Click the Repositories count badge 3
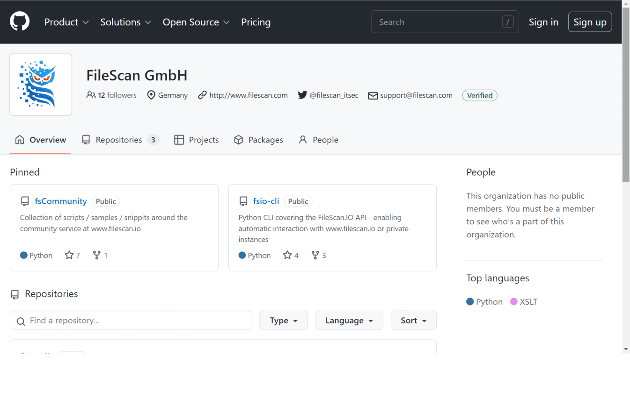 153,140
